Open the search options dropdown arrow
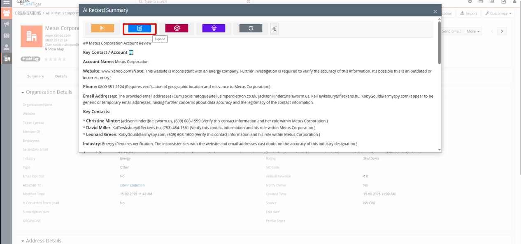This screenshot has width=521, height=244. click(x=249, y=2)
